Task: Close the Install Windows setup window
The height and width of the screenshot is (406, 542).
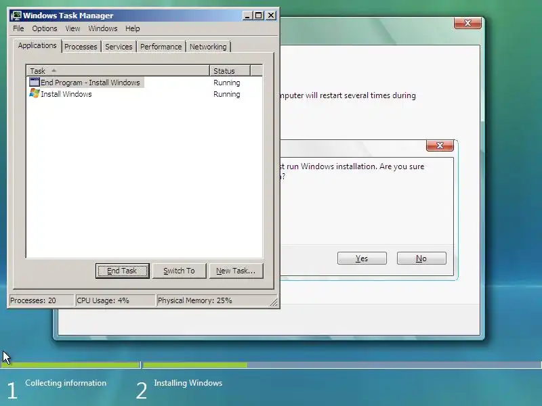Action: coord(467,23)
